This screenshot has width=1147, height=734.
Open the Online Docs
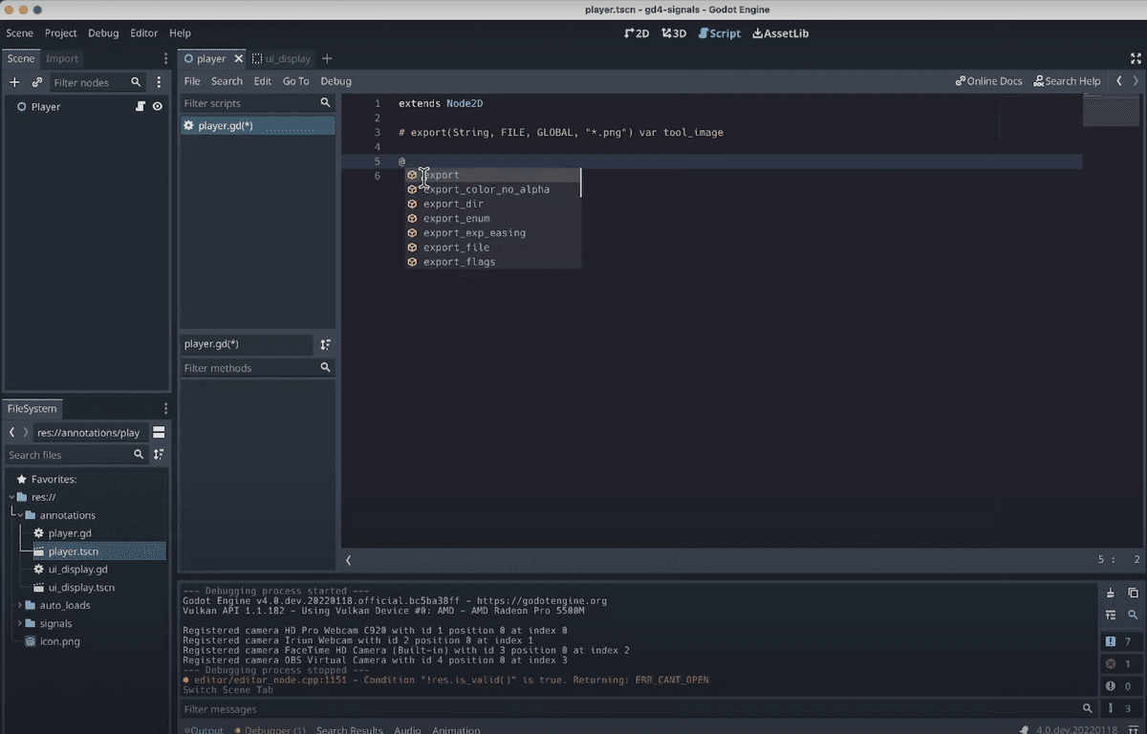(x=988, y=81)
